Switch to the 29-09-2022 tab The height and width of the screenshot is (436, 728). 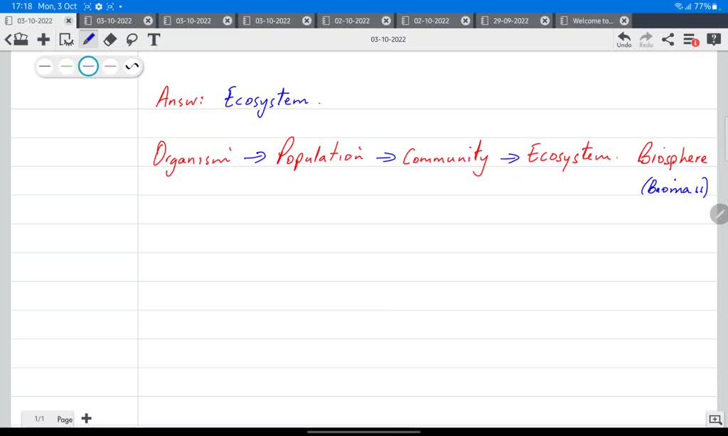[510, 21]
